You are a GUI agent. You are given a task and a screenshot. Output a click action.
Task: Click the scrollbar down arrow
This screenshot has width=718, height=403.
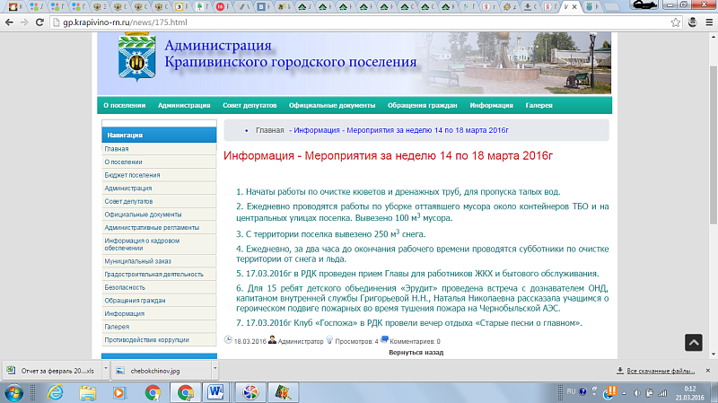pos(714,354)
